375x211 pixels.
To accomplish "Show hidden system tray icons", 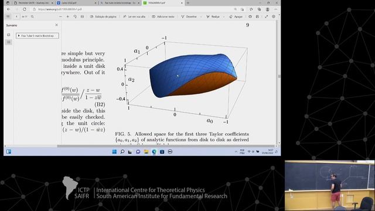I will [236, 152].
